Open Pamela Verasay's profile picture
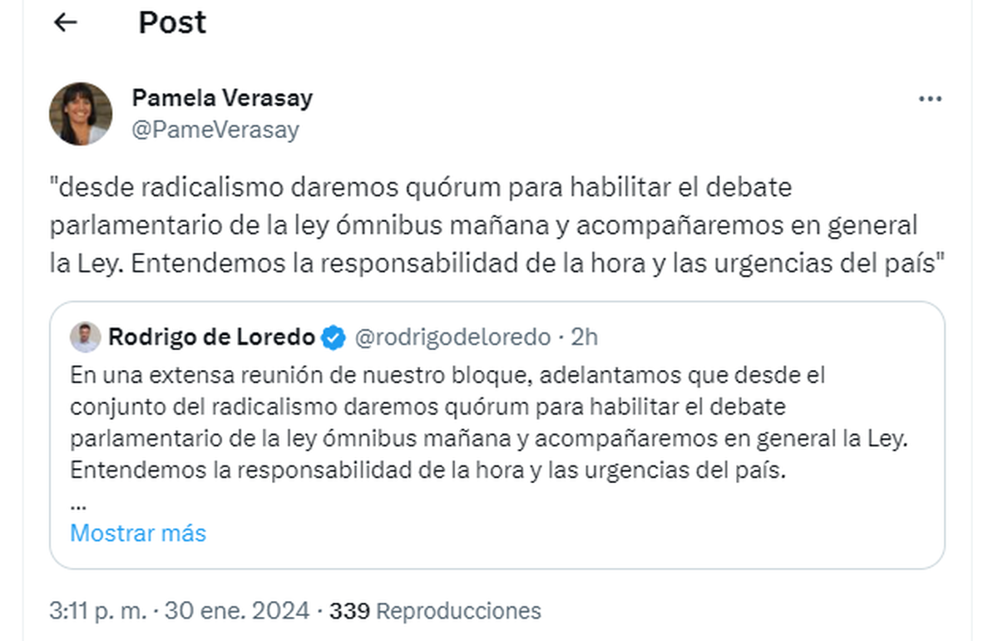 [81, 114]
